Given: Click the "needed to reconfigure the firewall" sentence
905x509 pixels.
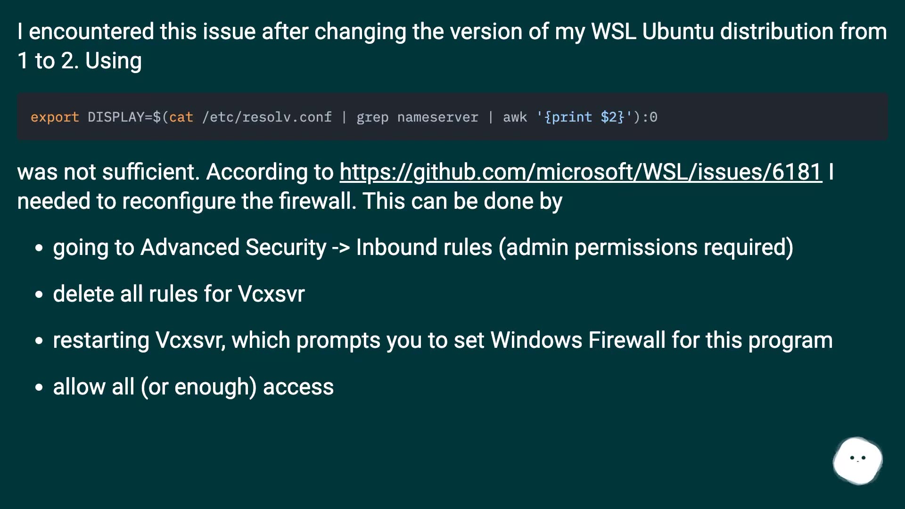Looking at the screenshot, I should click(x=289, y=201).
